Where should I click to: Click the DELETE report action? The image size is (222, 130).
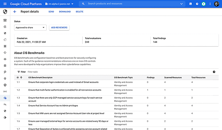pyautogui.click(x=80, y=12)
